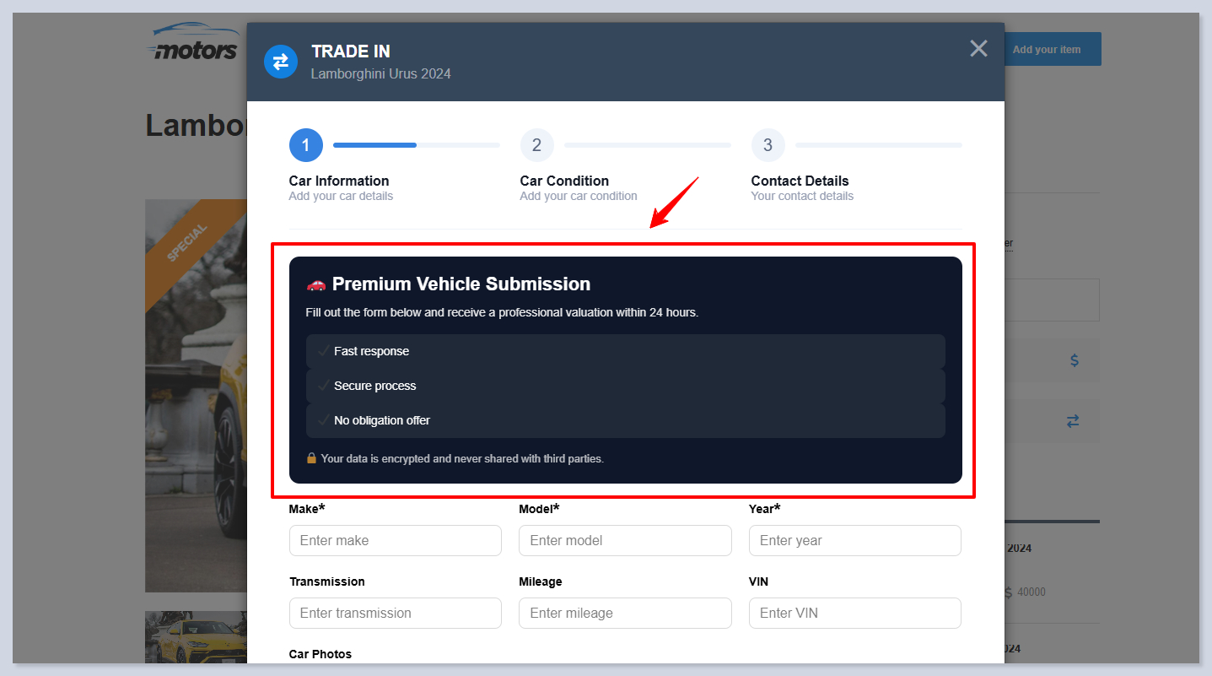Screen dimensions: 1212x676
Task: Click into the Model field
Action: click(x=625, y=540)
